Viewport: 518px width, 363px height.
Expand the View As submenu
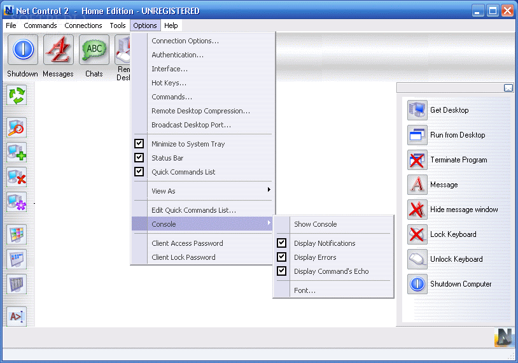pos(203,191)
